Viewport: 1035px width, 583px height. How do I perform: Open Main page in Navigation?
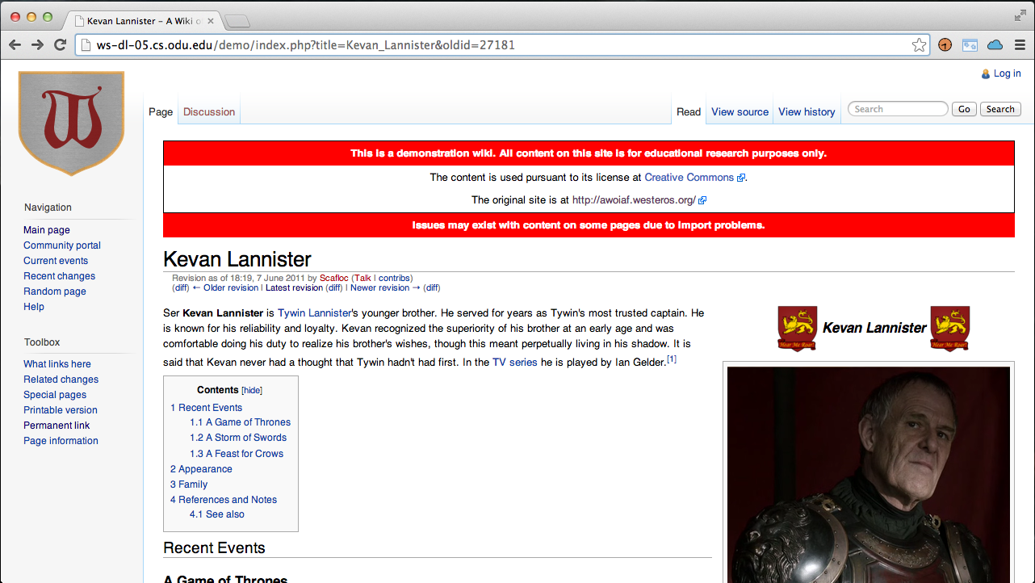pos(47,230)
